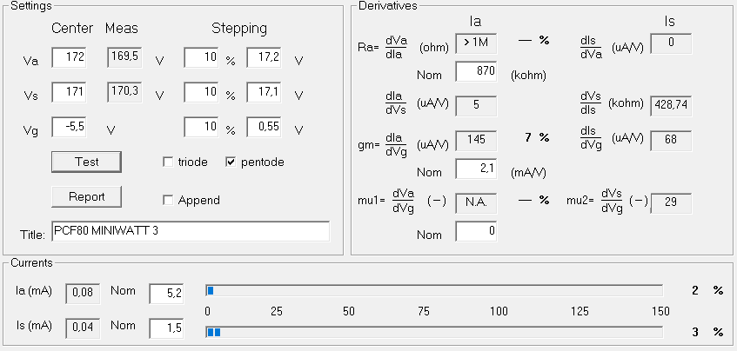Enable the triode checkbox
Image resolution: width=737 pixels, height=351 pixels.
click(168, 162)
